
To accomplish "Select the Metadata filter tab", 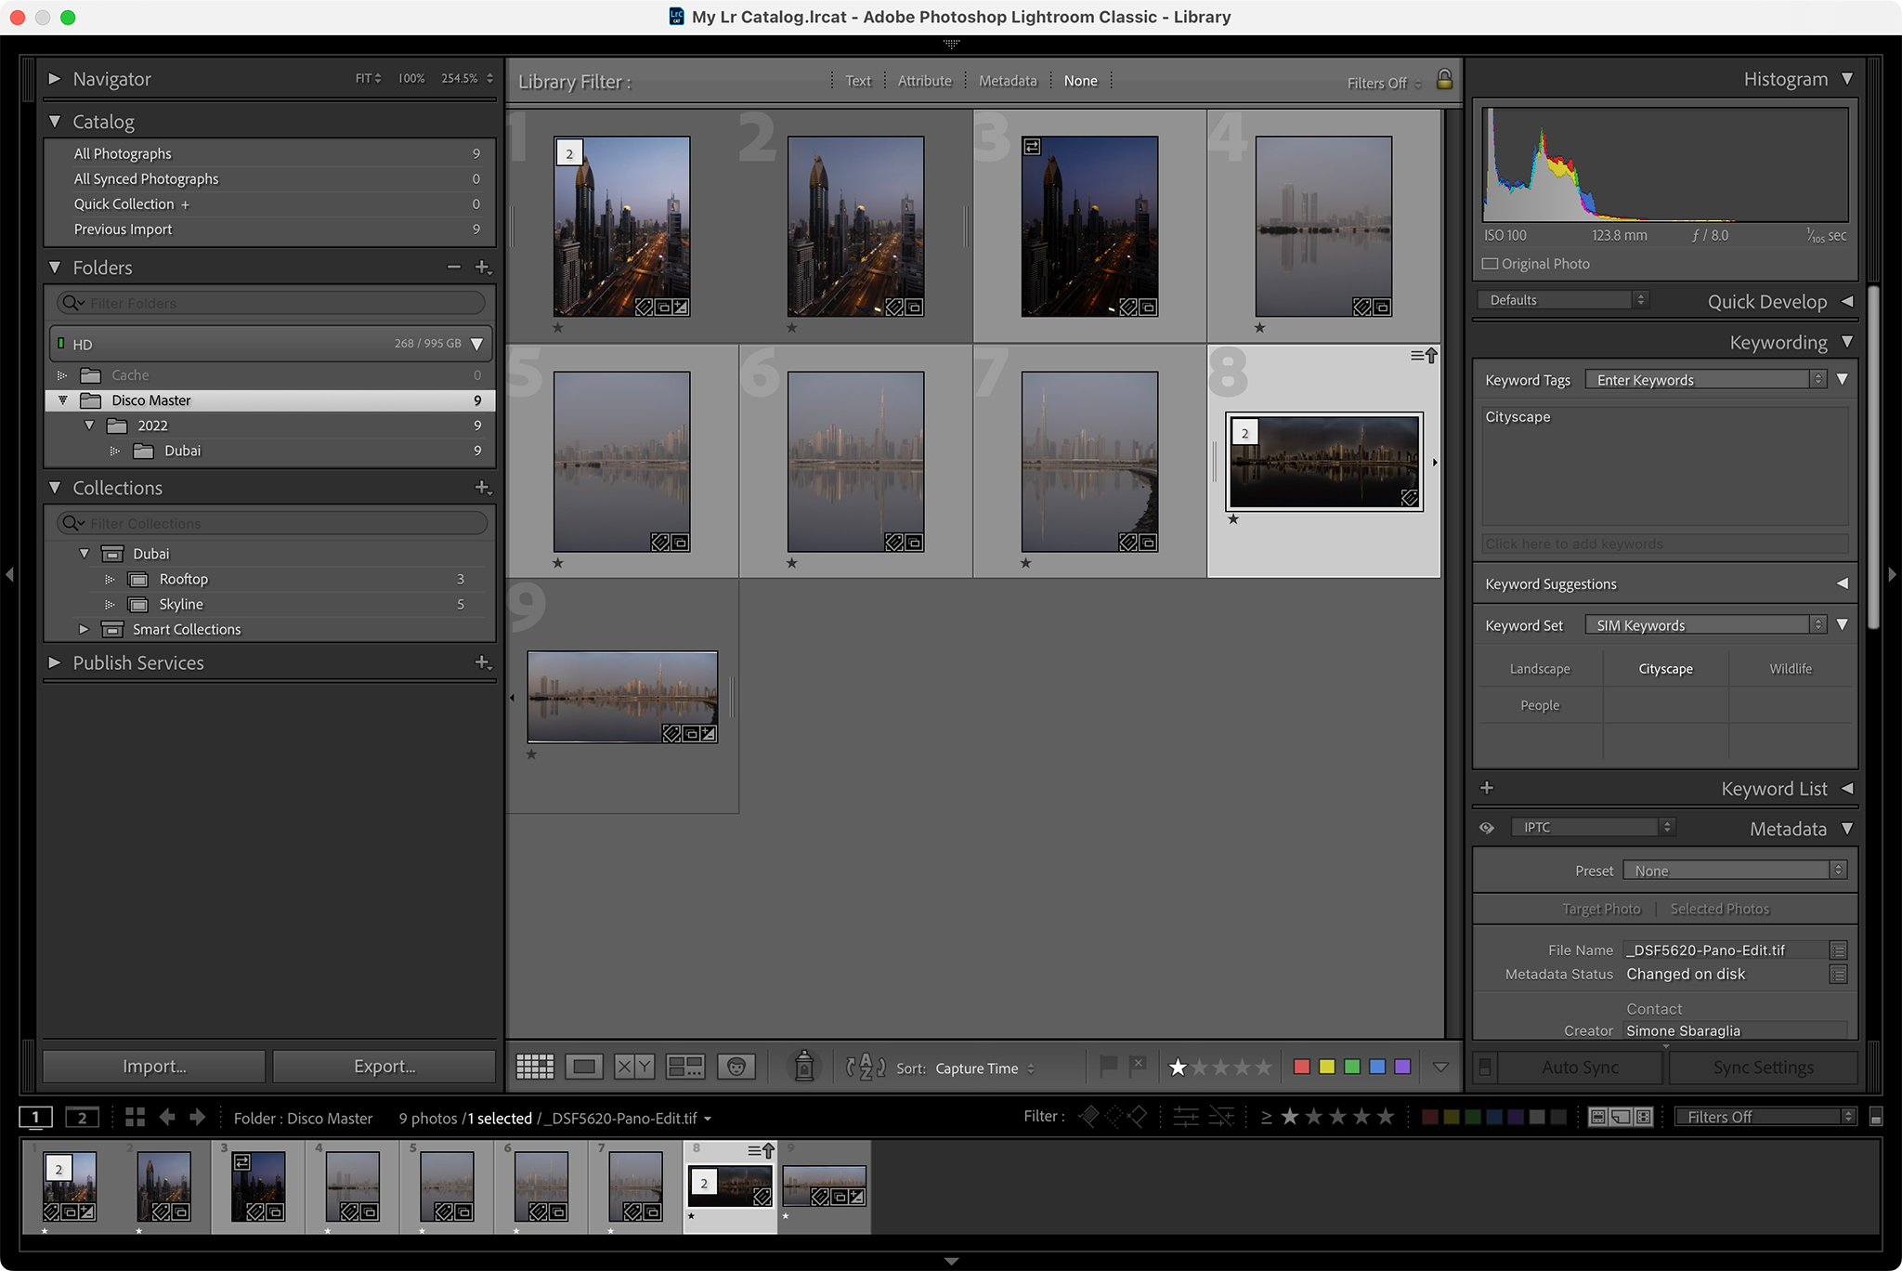I will 1007,81.
